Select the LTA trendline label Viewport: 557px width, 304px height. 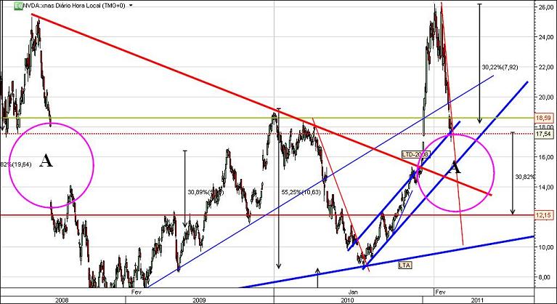(x=404, y=265)
